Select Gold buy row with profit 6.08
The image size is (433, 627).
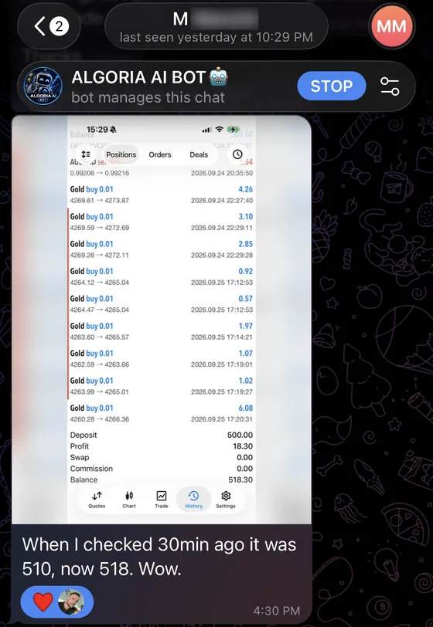[162, 413]
